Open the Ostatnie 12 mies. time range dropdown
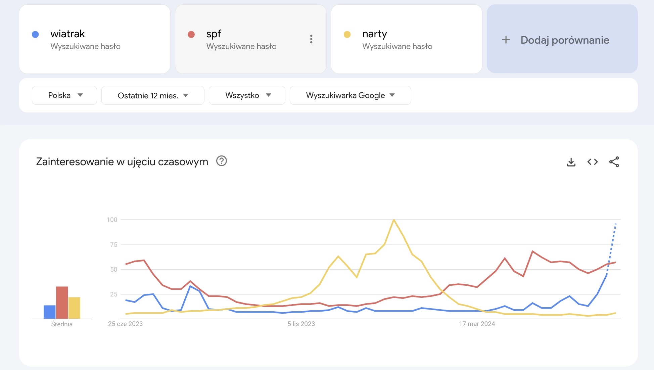This screenshot has height=370, width=654. 153,95
